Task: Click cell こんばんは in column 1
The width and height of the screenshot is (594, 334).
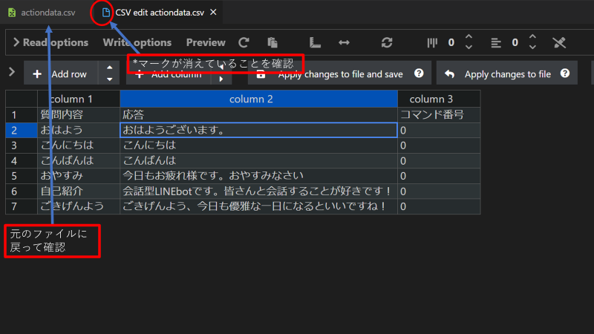Action: coord(79,160)
